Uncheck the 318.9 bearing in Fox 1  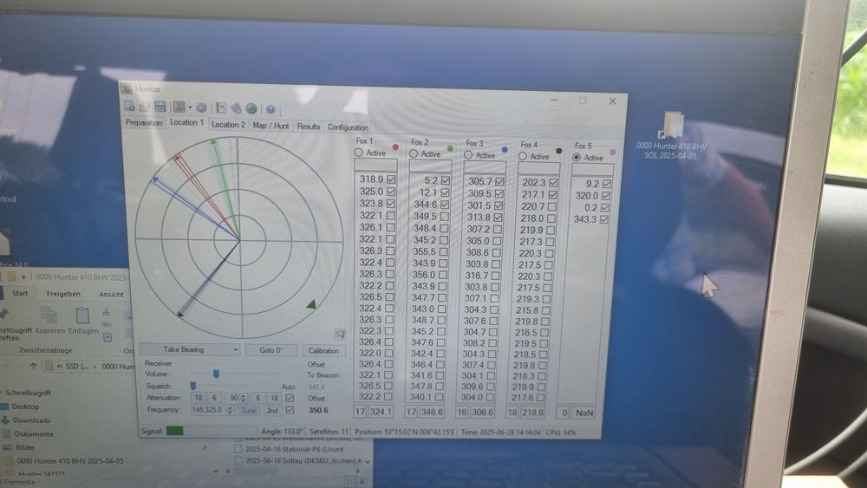coord(390,179)
